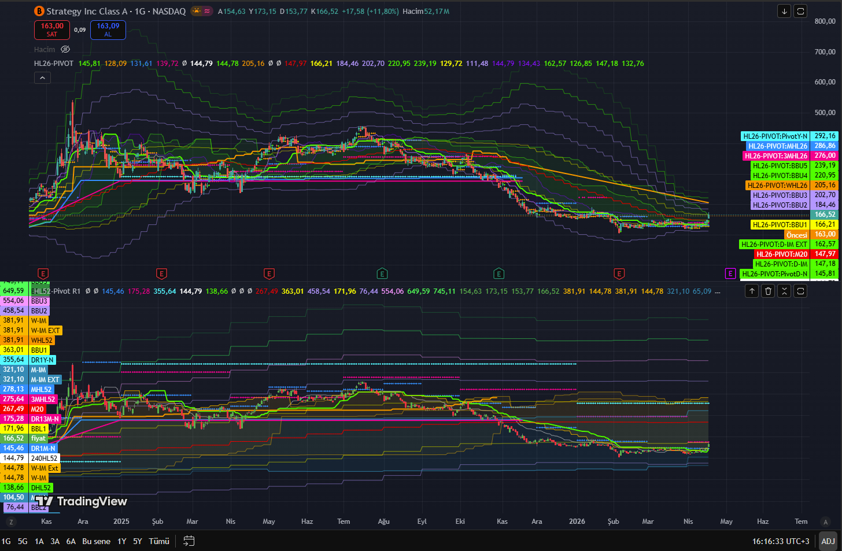This screenshot has height=551, width=842.
Task: Move the lower pane up with arrow
Action: [x=752, y=291]
